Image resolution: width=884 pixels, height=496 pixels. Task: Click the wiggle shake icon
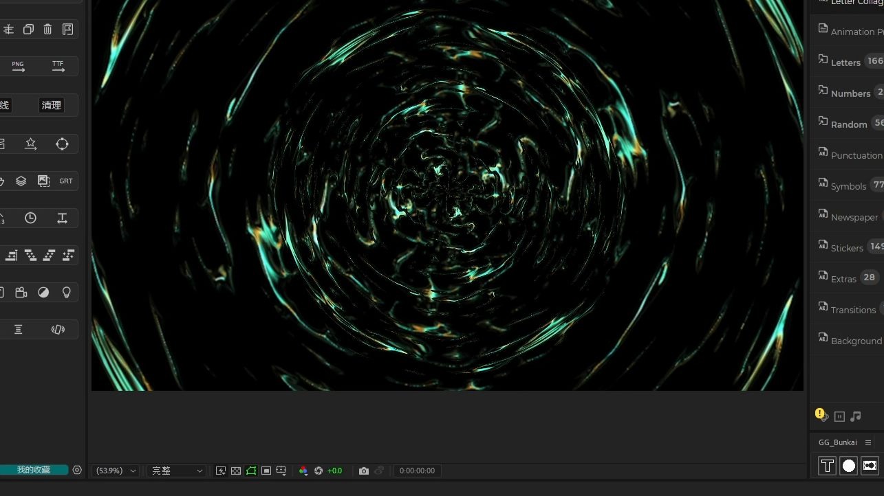coord(58,329)
